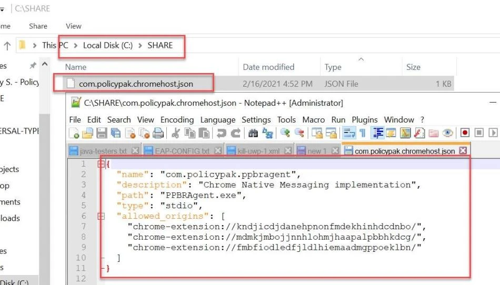Collapse the allowed_origins array fold marker
Screen dimensions: 500x285
point(101,216)
